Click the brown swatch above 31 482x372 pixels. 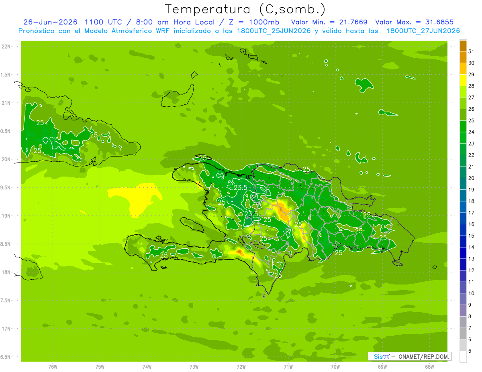point(463,45)
